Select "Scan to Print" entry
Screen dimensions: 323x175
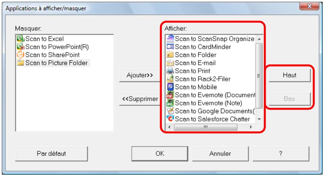[x=193, y=71]
